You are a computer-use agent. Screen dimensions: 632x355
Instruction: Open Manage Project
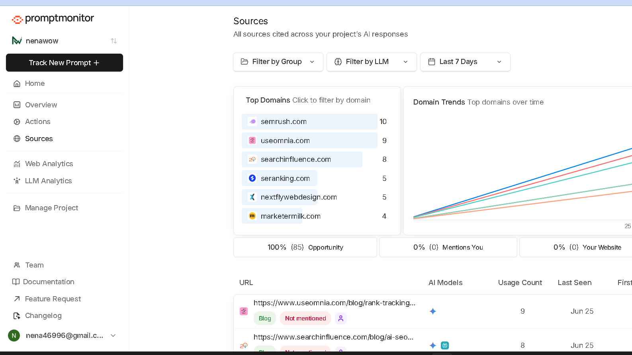click(x=51, y=208)
